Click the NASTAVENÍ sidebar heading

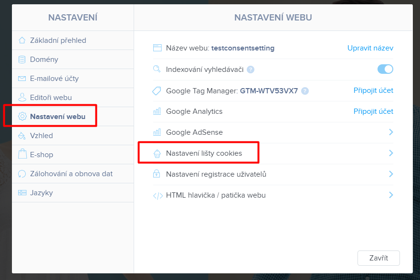(73, 17)
